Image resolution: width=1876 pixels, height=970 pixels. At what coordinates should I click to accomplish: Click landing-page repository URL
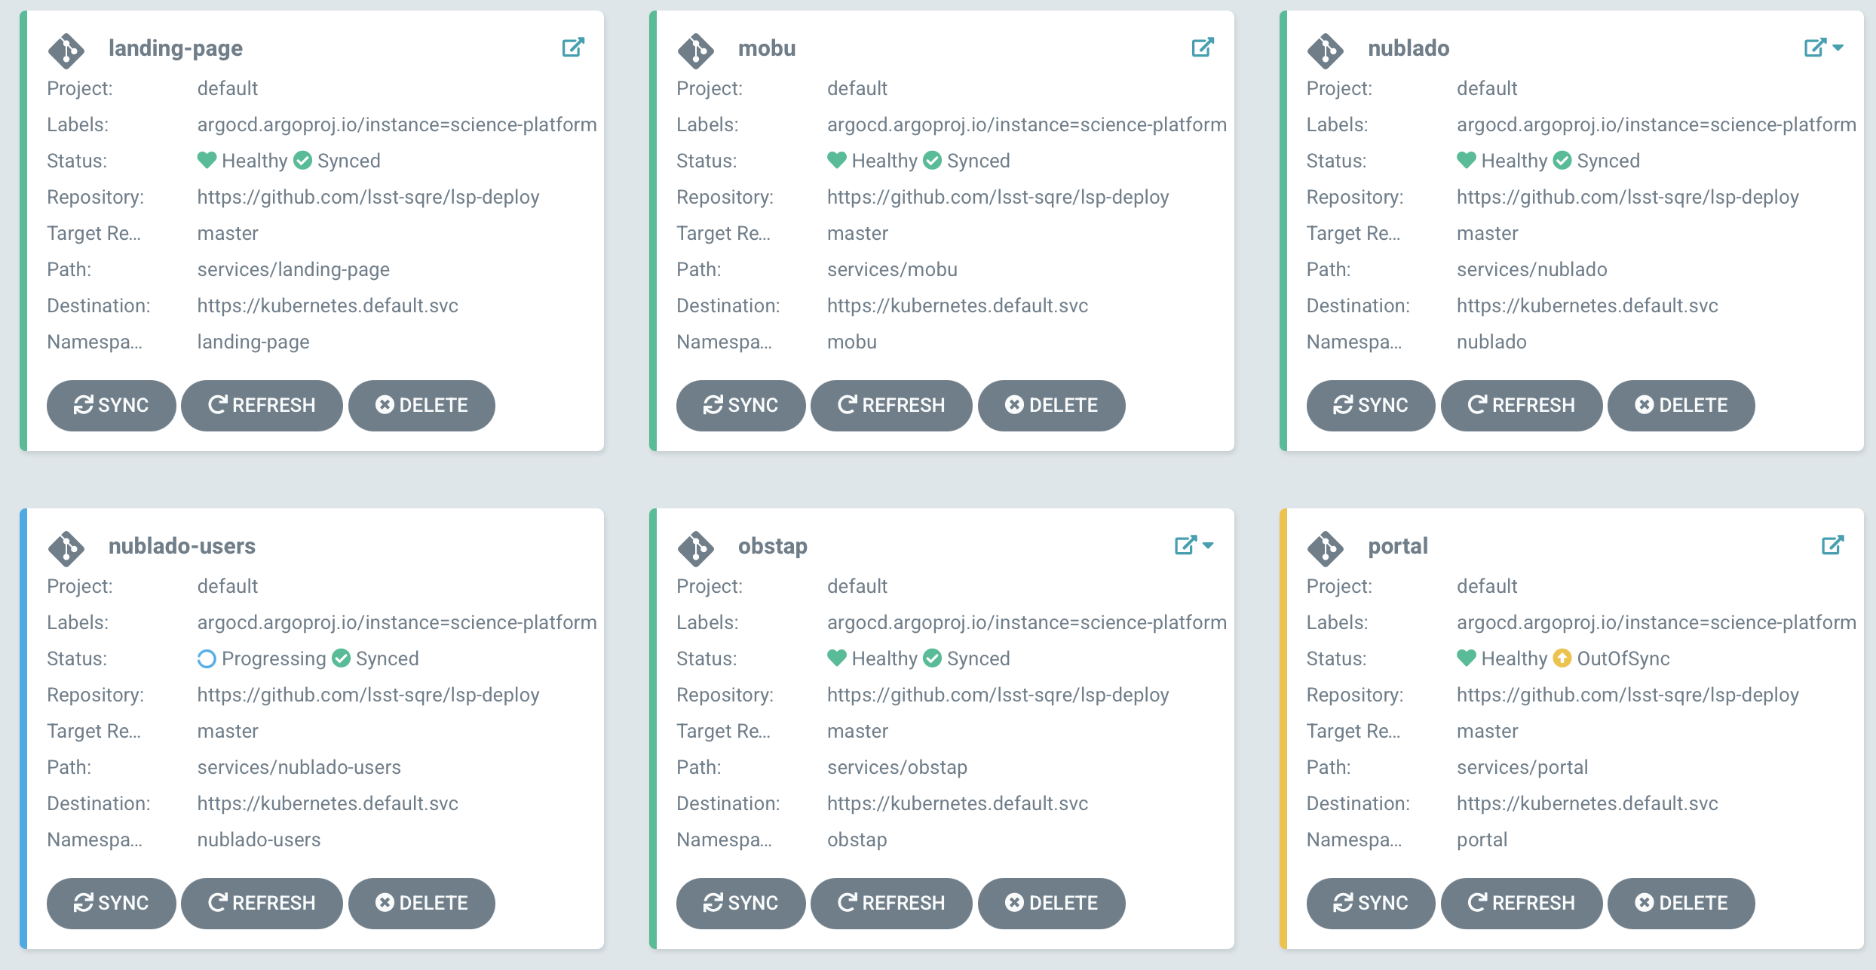(x=368, y=197)
